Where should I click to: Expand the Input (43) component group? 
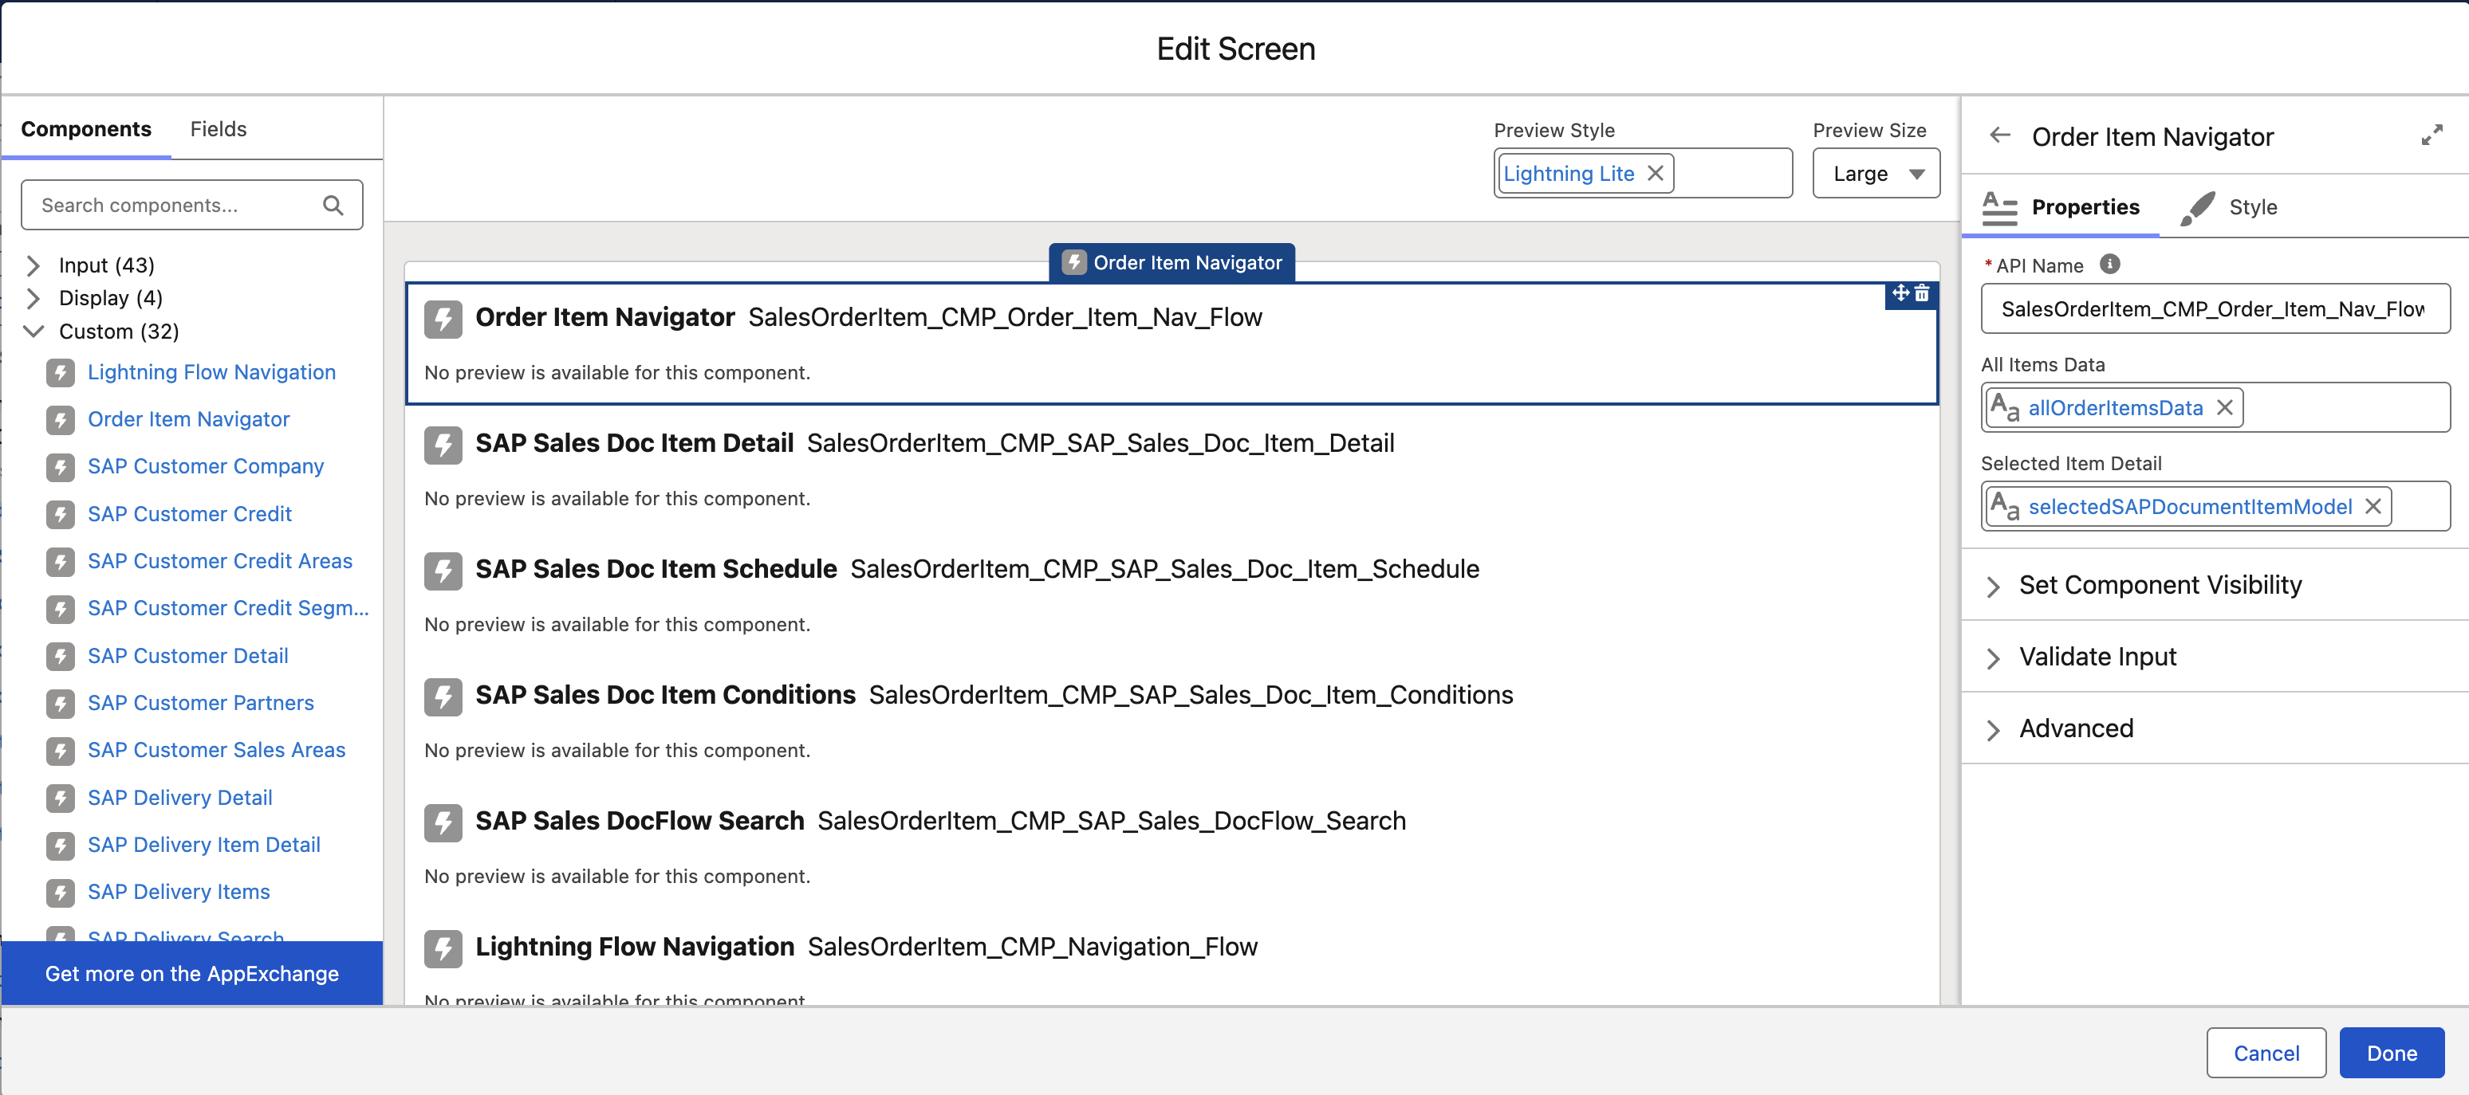[x=33, y=265]
